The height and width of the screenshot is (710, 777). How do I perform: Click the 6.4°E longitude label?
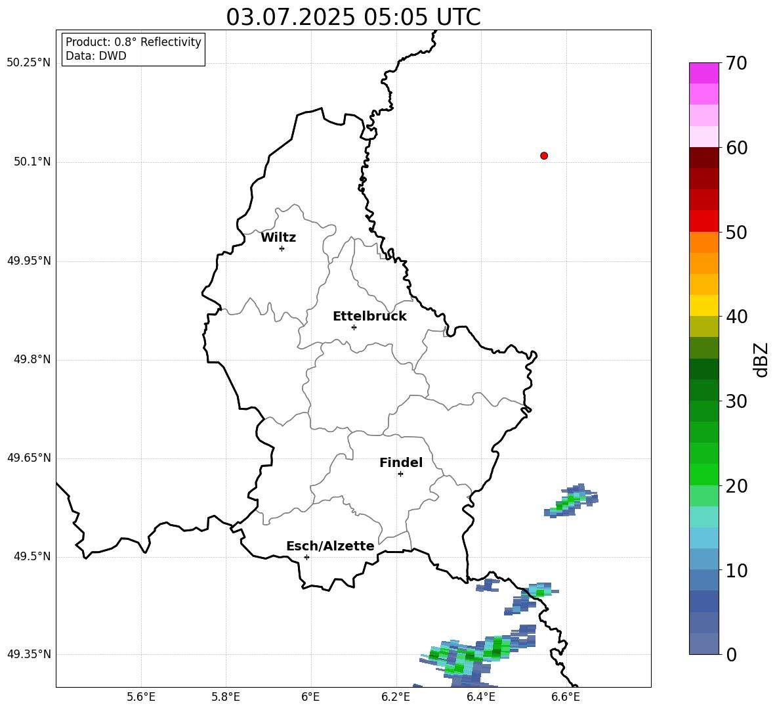pyautogui.click(x=480, y=697)
